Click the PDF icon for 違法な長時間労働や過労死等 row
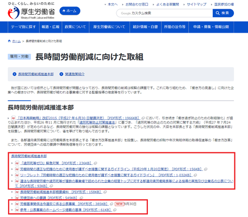This screenshot has height=217, width=248. (x=17, y=181)
